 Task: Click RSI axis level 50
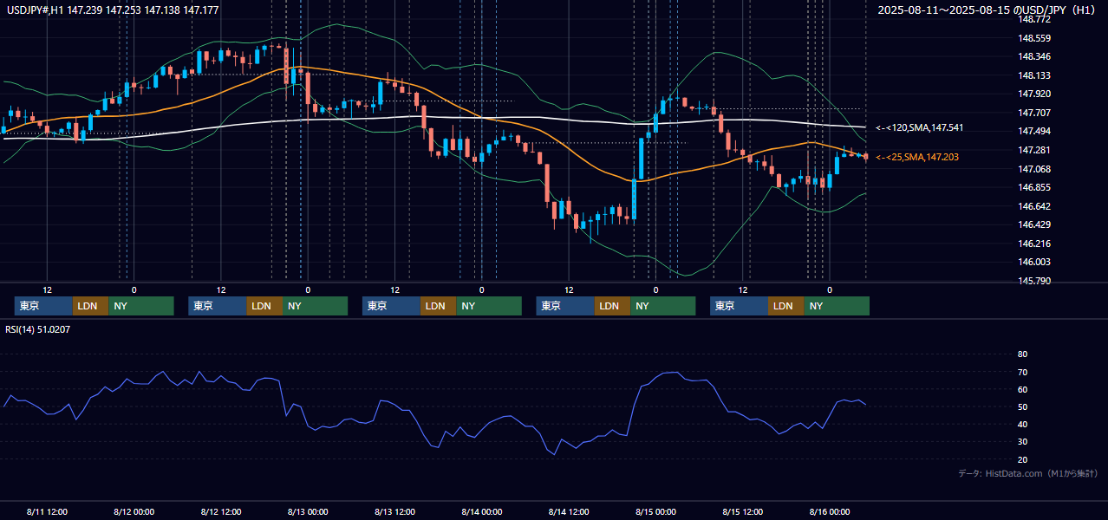pos(1022,406)
